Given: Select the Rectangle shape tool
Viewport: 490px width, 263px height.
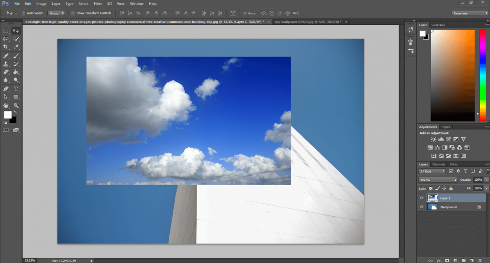Looking at the screenshot, I should pyautogui.click(x=16, y=97).
